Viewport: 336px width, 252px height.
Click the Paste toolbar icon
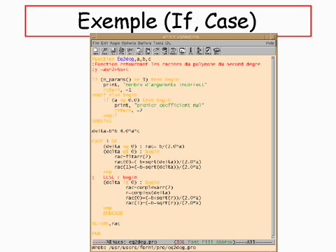tap(148, 51)
